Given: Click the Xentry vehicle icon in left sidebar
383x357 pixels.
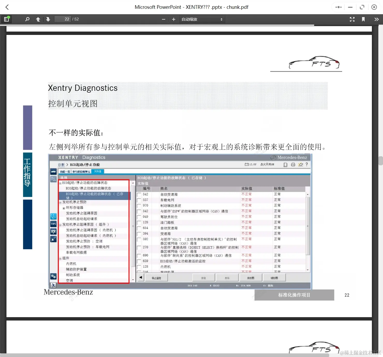Looking at the screenshot, I should click(53, 172).
